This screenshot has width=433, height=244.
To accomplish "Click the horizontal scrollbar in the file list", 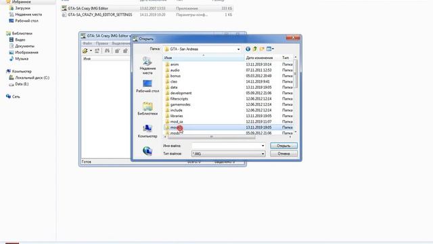I will [212, 137].
